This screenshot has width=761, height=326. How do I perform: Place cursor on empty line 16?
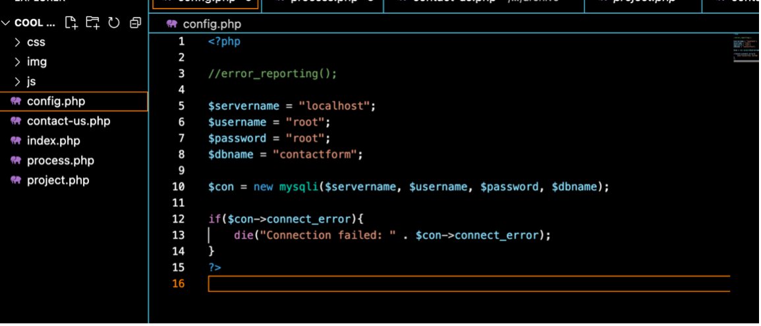[469, 284]
